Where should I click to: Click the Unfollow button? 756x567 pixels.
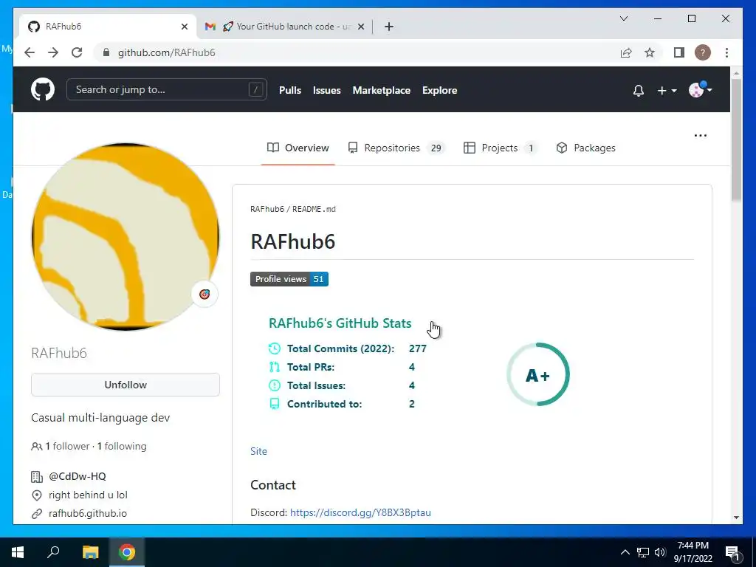[126, 385]
